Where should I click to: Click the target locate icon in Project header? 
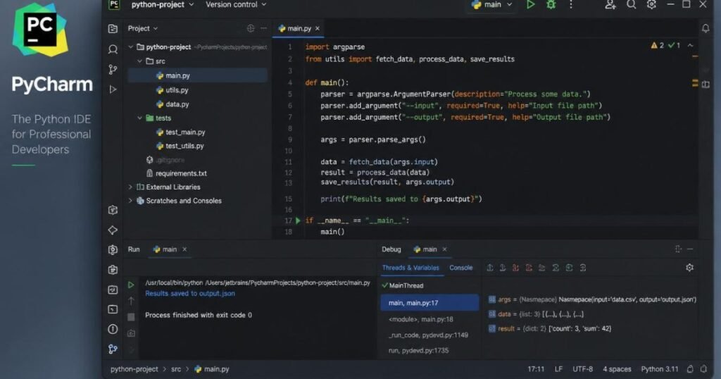[x=250, y=28]
